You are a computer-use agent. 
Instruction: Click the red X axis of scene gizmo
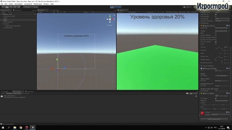[113, 19]
